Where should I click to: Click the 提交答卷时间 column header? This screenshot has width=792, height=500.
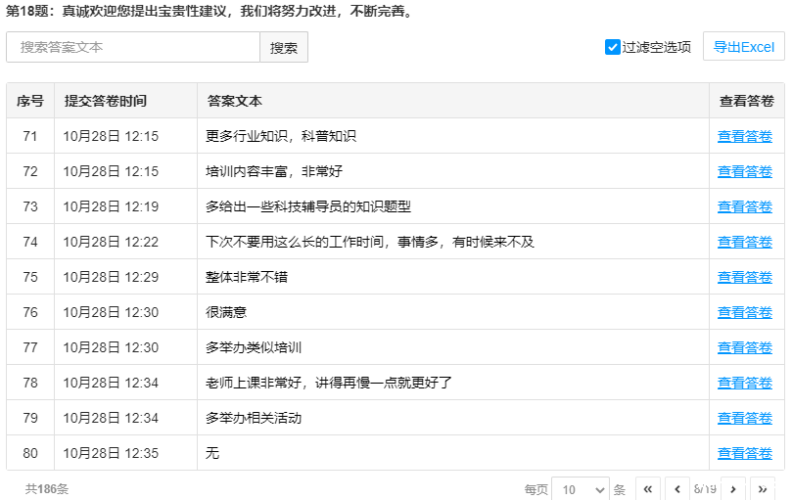click(x=106, y=101)
